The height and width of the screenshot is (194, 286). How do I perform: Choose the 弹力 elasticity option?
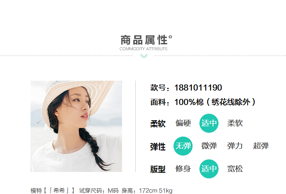tap(235, 146)
